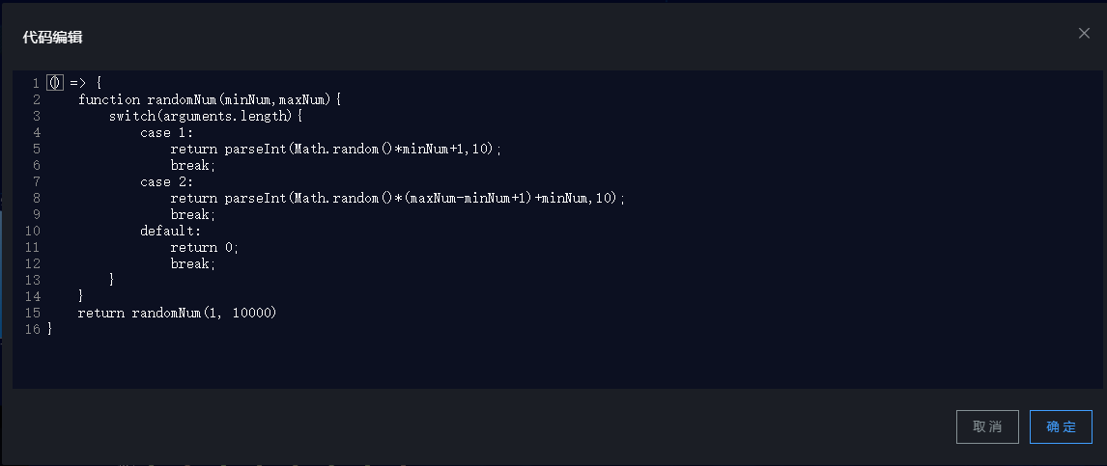Place cursor at the () on line 1

pos(55,83)
